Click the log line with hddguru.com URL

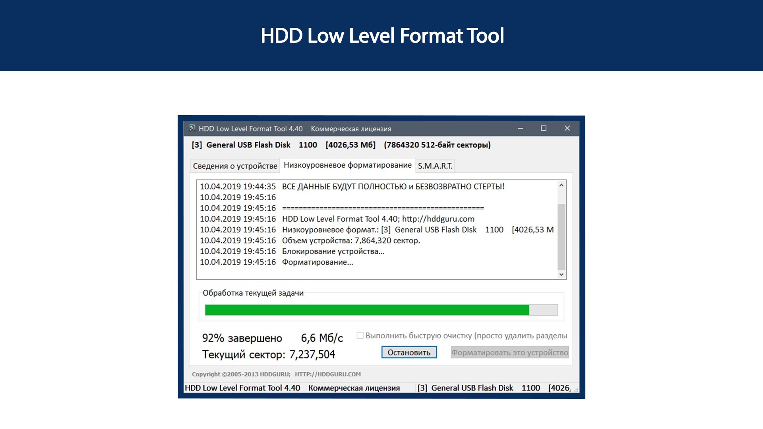click(378, 219)
